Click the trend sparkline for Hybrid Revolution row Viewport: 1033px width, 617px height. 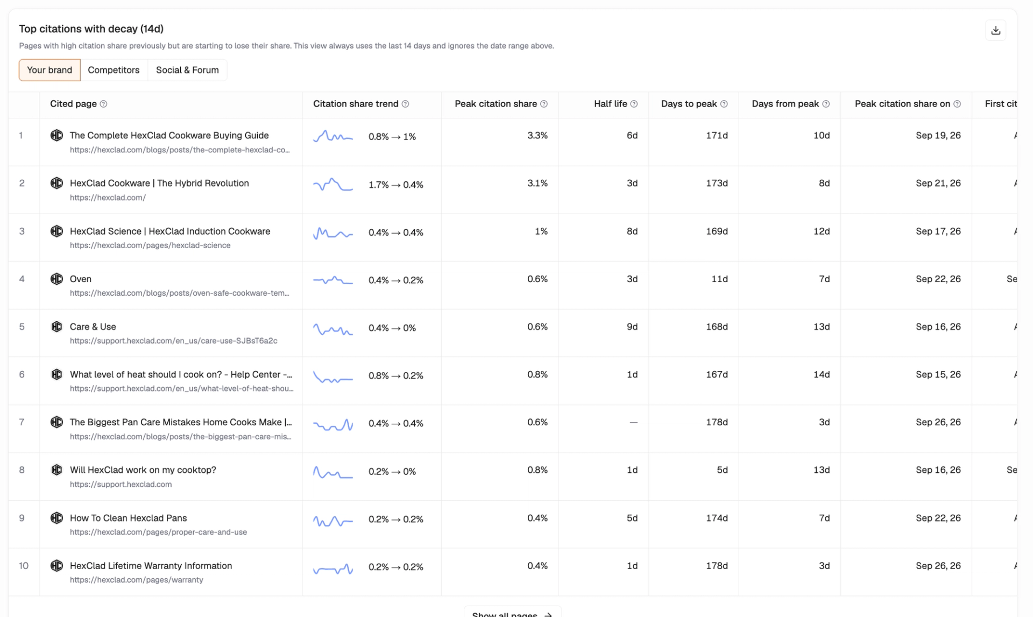[x=333, y=184]
